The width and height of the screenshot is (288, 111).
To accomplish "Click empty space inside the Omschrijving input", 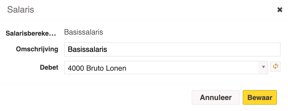I will point(193,49).
